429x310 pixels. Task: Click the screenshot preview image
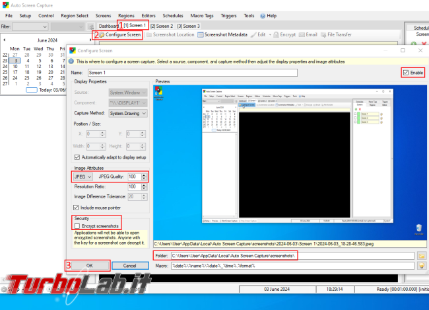290,162
